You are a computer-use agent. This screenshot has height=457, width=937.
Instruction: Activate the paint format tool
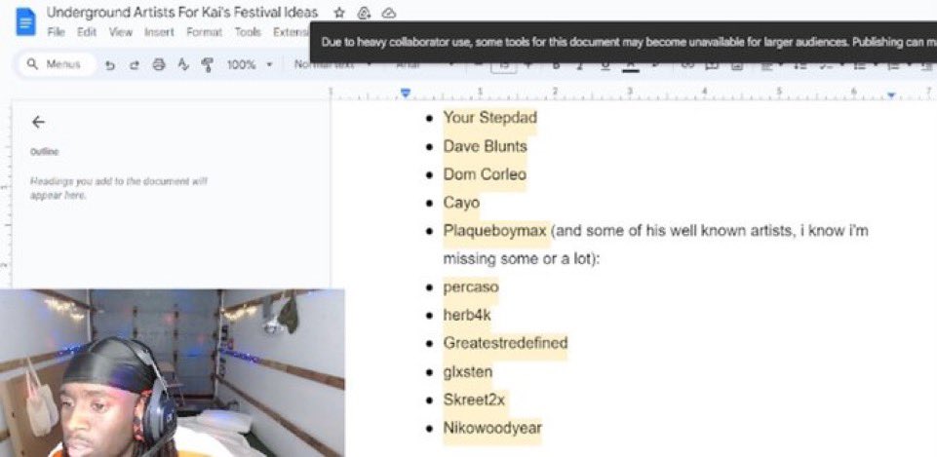pyautogui.click(x=208, y=64)
